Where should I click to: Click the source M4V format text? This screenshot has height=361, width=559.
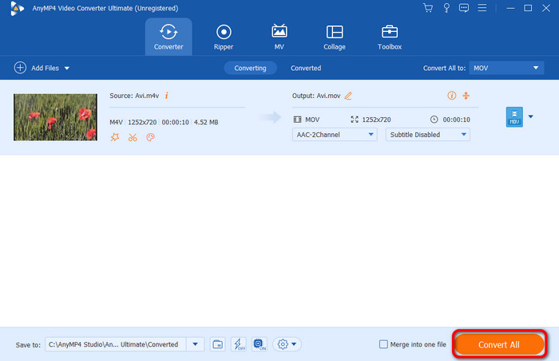point(116,122)
